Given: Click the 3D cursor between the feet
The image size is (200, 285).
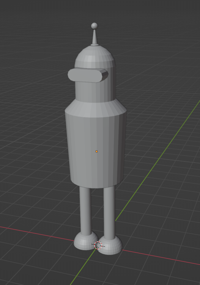Looking at the screenshot, I should [x=98, y=246].
